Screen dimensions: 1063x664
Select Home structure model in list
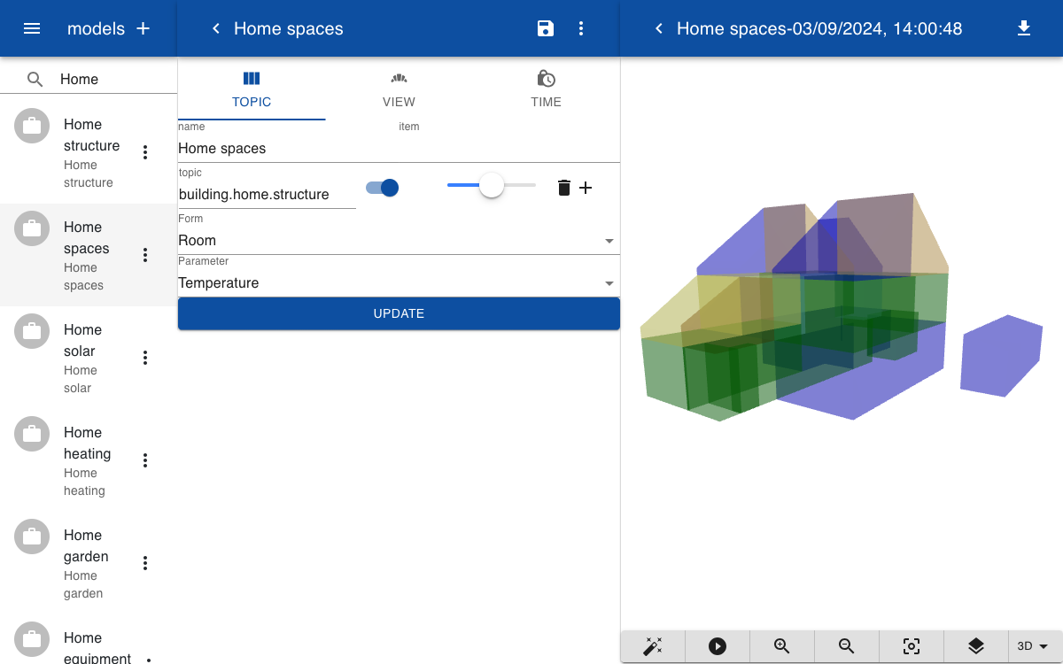[89, 152]
